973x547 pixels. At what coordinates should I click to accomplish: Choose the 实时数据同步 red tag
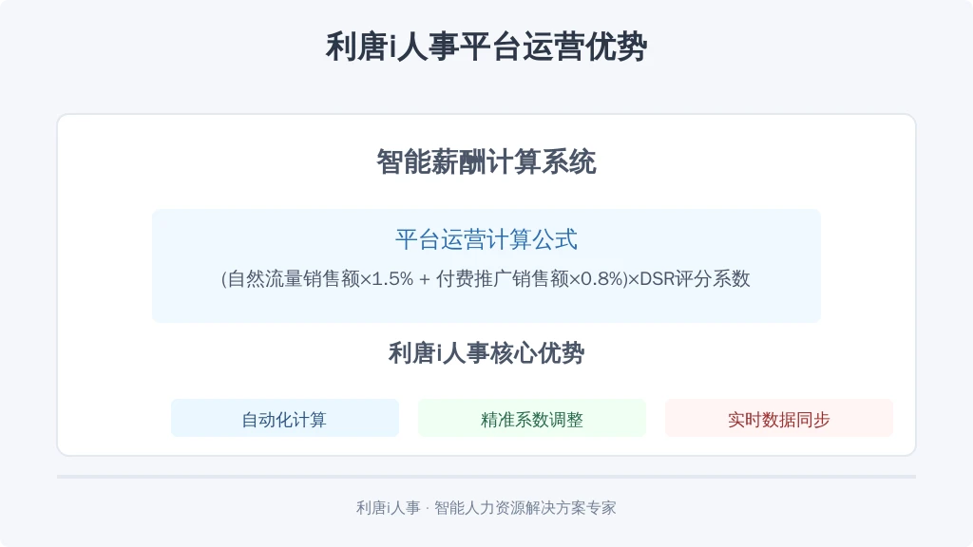[x=779, y=418]
